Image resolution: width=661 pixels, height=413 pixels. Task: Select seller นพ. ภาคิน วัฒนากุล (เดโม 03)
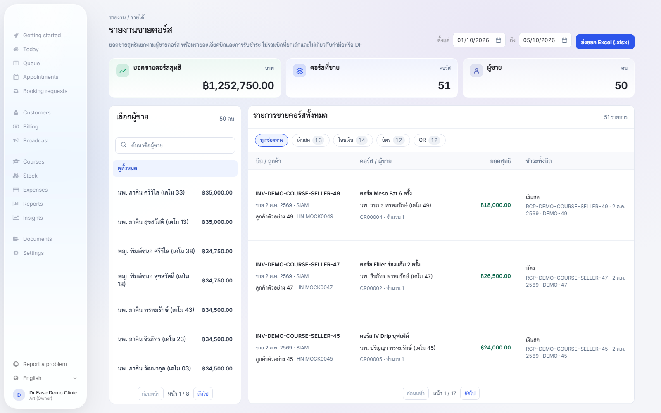[x=175, y=368]
